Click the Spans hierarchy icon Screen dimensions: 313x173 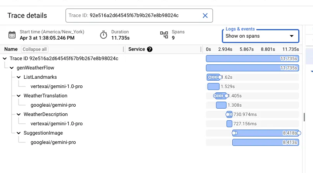(164, 35)
